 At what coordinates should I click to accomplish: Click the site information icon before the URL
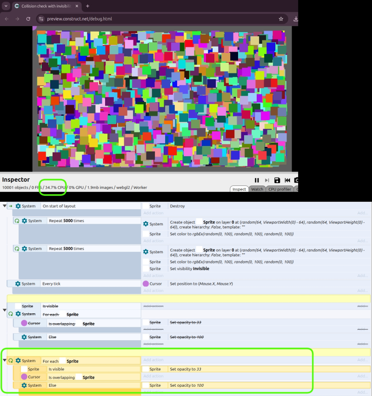[x=41, y=19]
